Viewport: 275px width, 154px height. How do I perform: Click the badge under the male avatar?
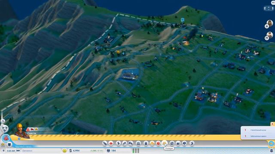tap(267, 38)
